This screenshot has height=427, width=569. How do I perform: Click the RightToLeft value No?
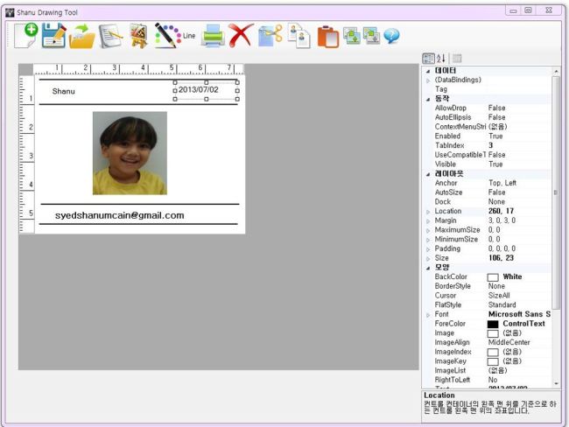[x=493, y=381]
